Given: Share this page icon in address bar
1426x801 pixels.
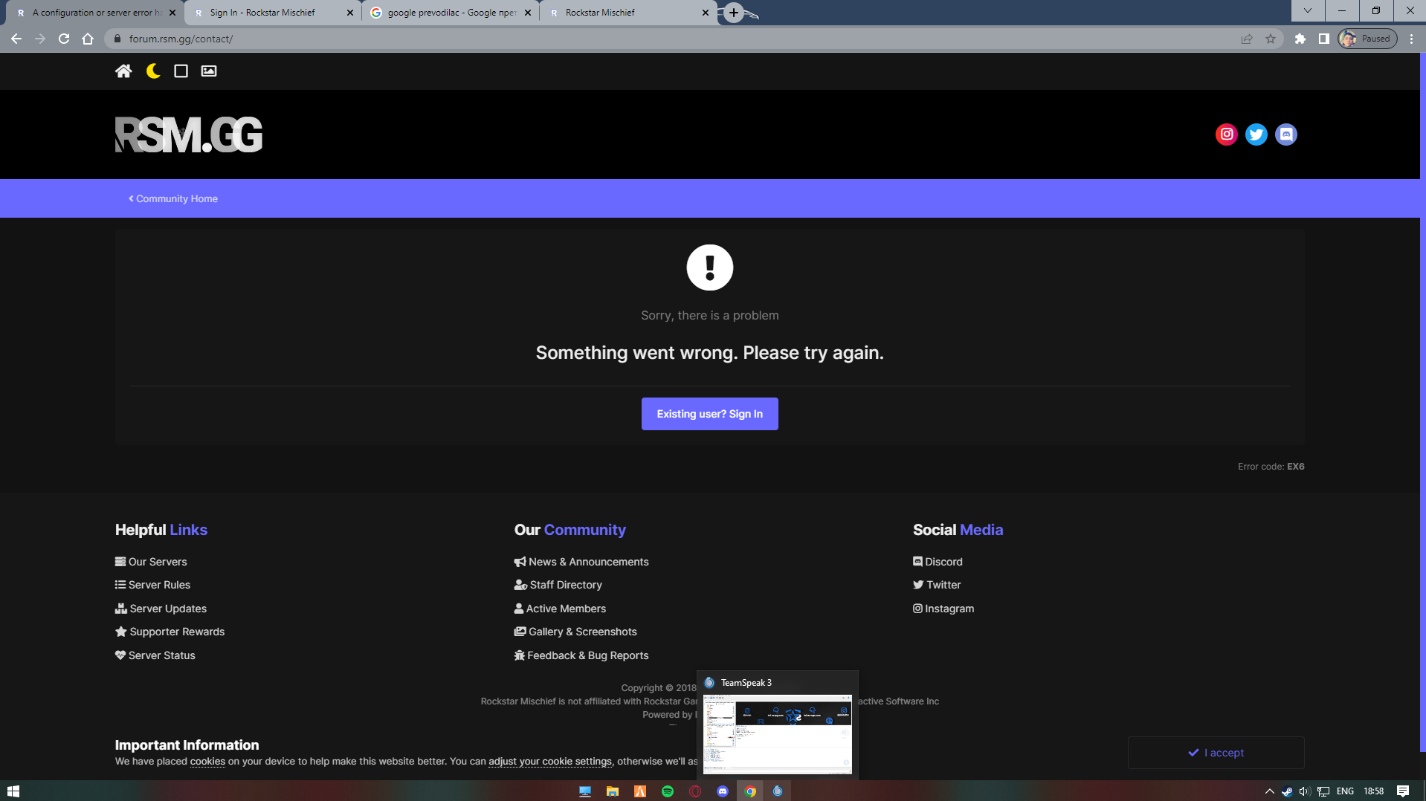Looking at the screenshot, I should tap(1247, 39).
